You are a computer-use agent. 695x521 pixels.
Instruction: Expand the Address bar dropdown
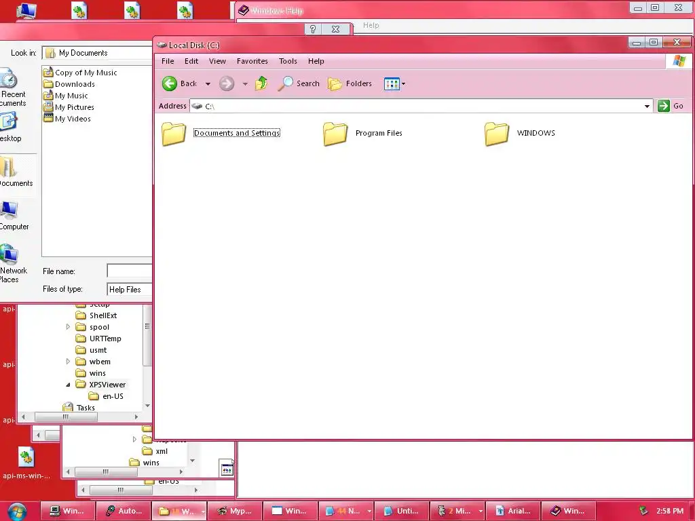point(647,107)
